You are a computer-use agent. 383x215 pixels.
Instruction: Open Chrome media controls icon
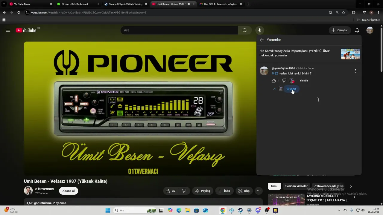click(x=364, y=13)
